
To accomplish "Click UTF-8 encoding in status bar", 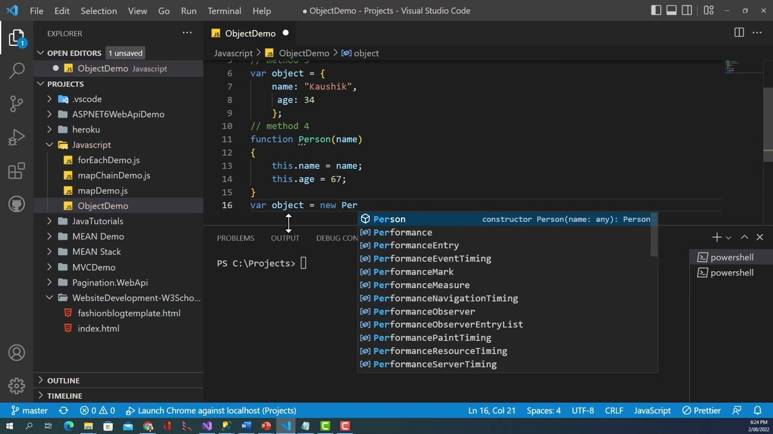I will tap(583, 410).
